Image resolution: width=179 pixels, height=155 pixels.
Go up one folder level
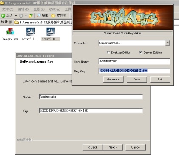[x=31, y=16]
